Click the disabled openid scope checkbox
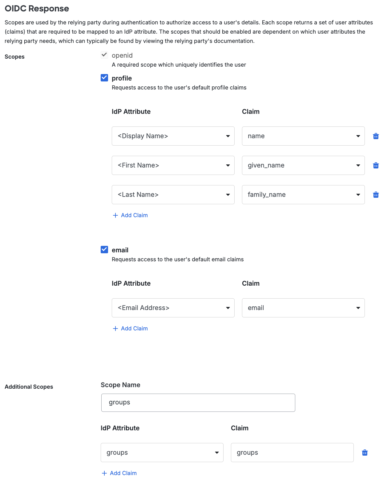383x480 pixels. (104, 55)
